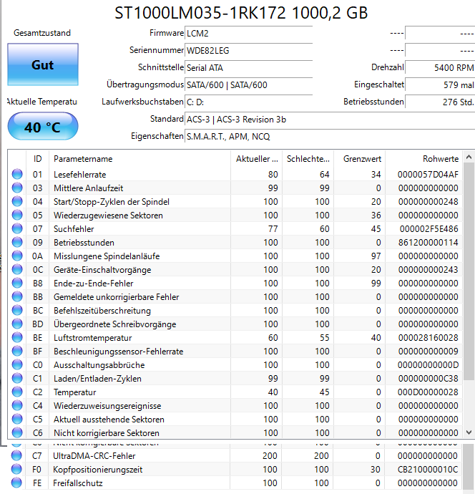This screenshot has width=475, height=494.
Task: Click status icon of Laden/Entladen-Zyklen row
Action: point(17,379)
